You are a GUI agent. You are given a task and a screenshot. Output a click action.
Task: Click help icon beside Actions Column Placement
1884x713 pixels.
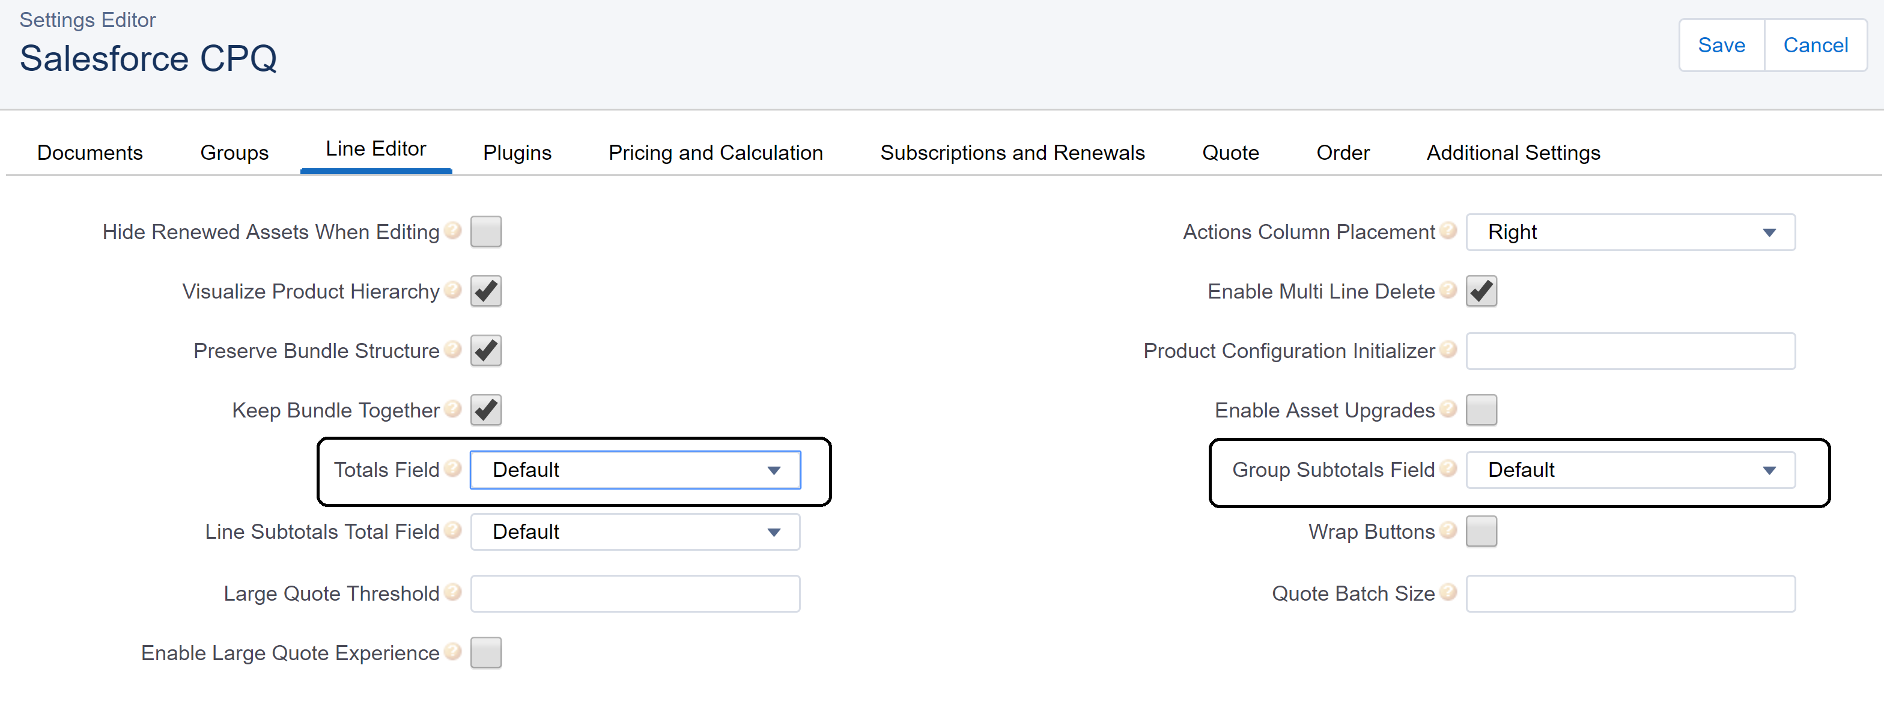(1448, 230)
